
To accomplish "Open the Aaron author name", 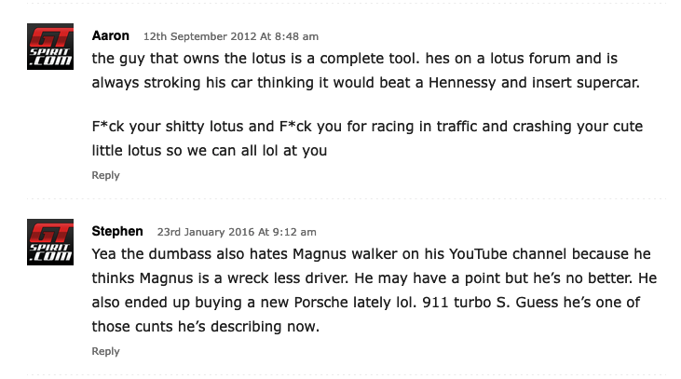I will 110,35.
